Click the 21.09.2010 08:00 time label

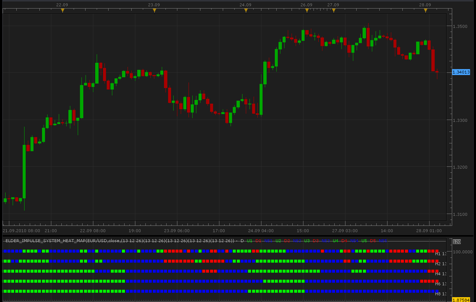(x=22, y=230)
